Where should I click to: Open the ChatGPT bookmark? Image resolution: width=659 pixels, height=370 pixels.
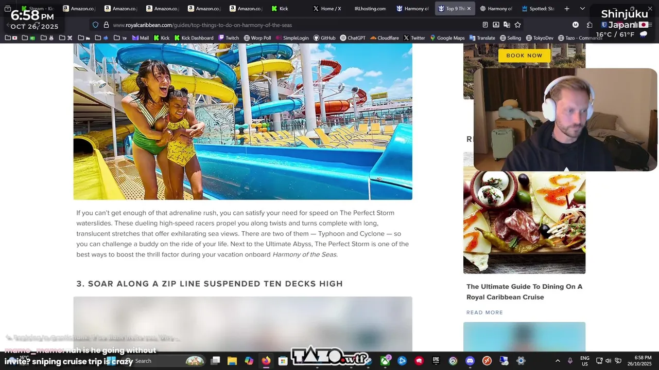(353, 38)
